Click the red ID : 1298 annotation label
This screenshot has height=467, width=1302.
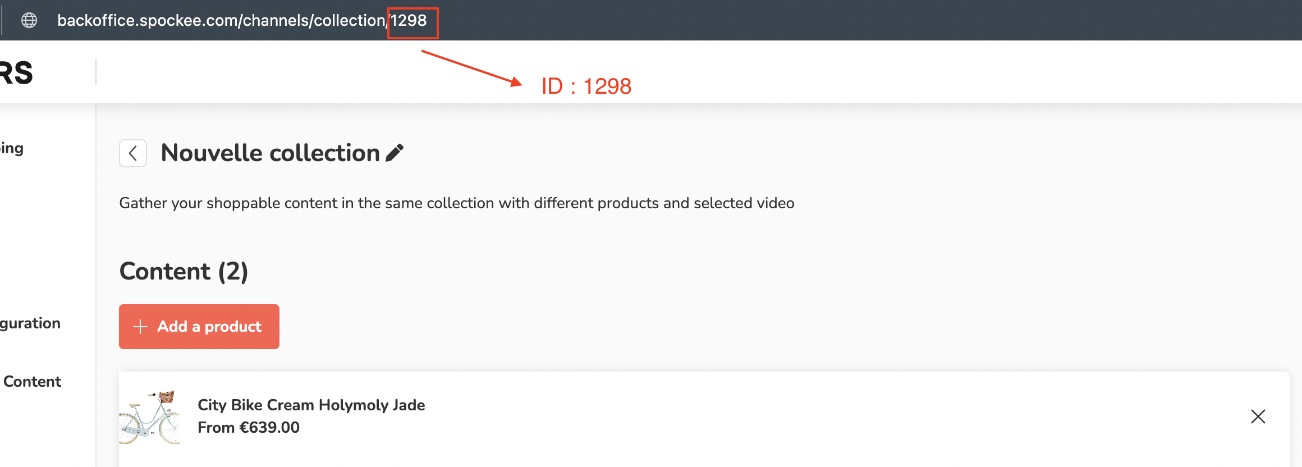pyautogui.click(x=586, y=86)
